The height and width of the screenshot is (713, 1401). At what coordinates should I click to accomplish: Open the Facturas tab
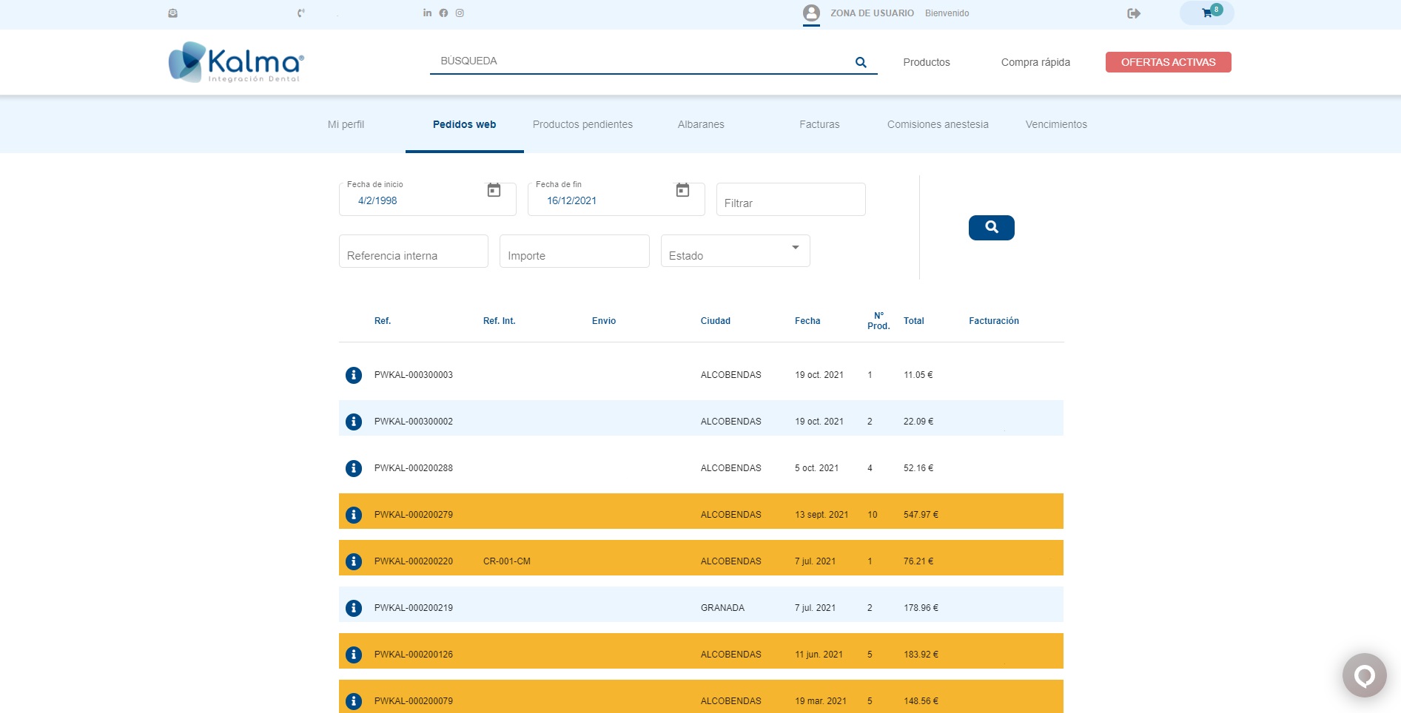click(819, 124)
